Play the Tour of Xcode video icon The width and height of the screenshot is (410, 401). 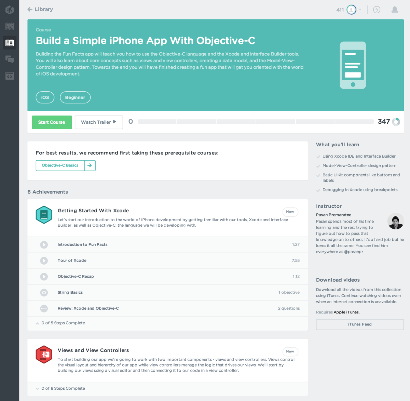pos(44,261)
